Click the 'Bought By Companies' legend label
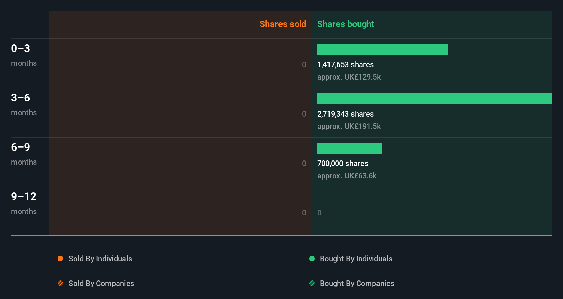The image size is (563, 299). [357, 283]
